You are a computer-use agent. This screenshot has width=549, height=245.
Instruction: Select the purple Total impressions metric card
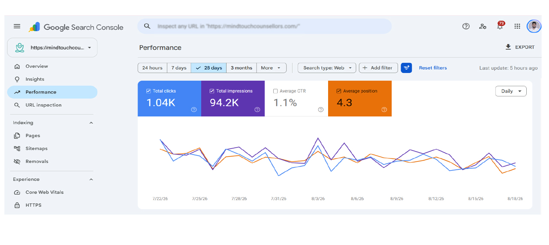coord(233,99)
